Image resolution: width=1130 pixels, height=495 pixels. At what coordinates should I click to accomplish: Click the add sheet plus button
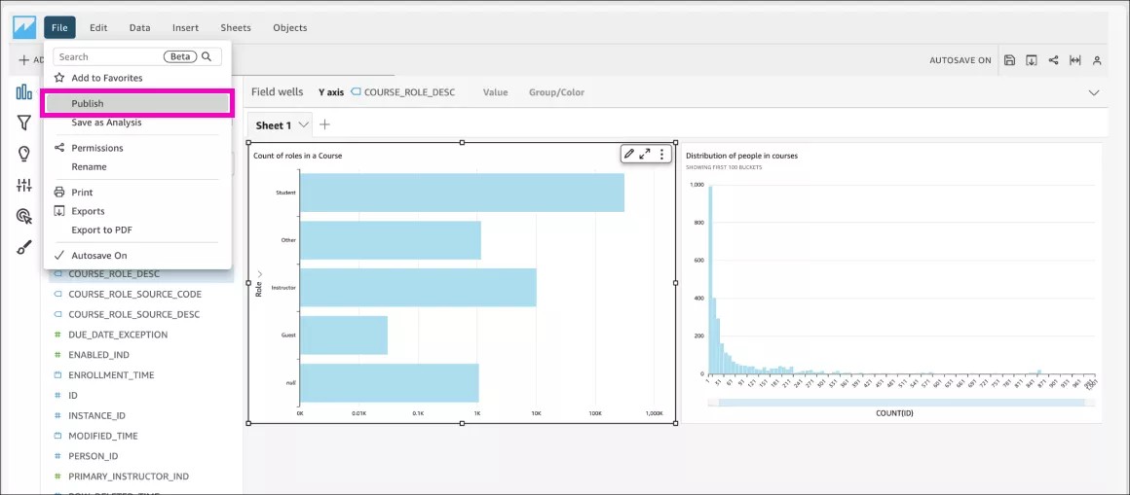point(325,124)
